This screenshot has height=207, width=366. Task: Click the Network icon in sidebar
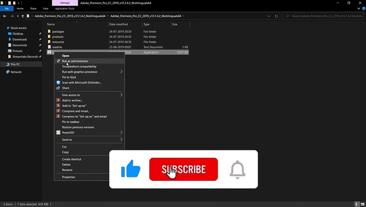coord(8,72)
